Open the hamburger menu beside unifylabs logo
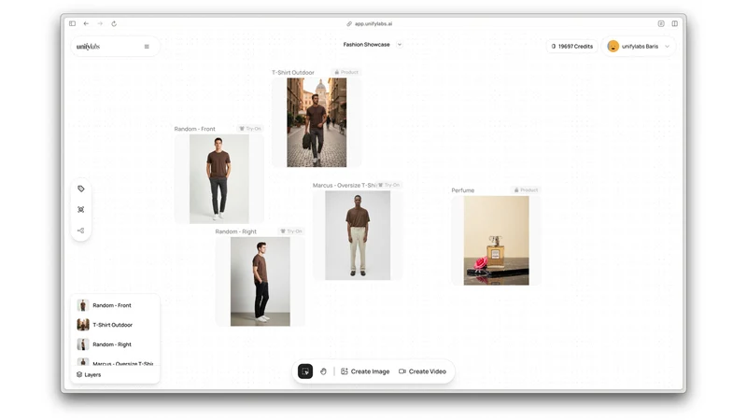Image resolution: width=747 pixels, height=420 pixels. pyautogui.click(x=147, y=46)
